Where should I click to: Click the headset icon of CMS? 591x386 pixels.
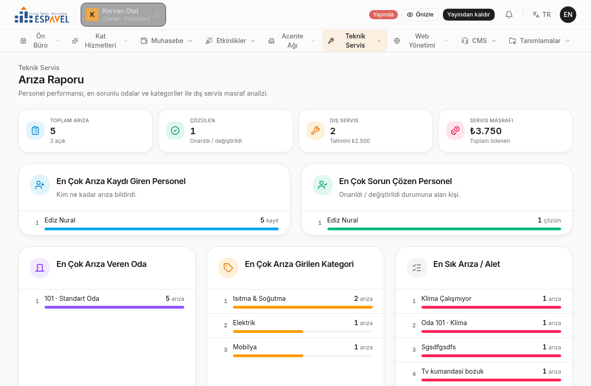point(465,41)
